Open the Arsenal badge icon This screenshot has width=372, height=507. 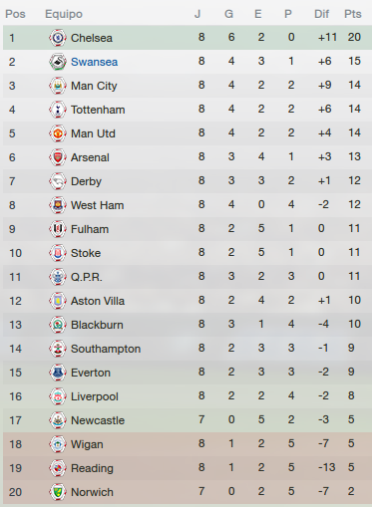tap(58, 157)
